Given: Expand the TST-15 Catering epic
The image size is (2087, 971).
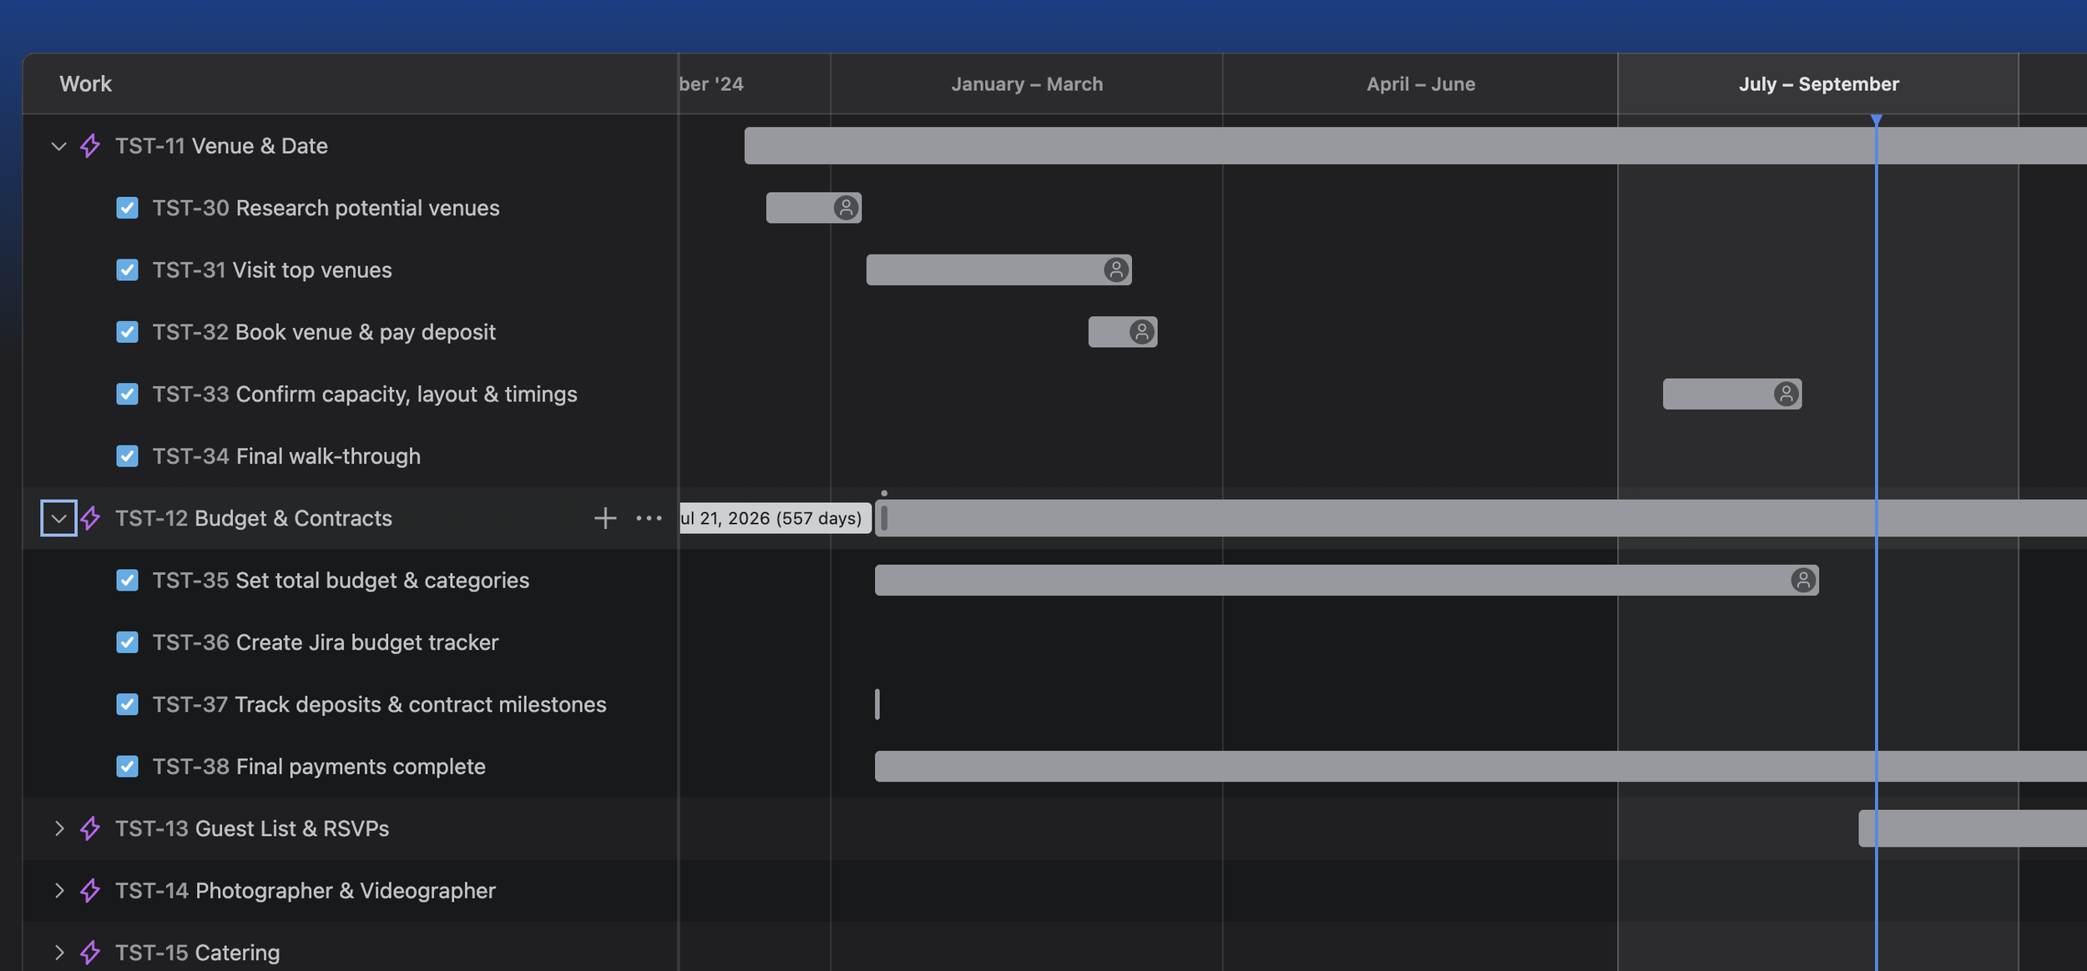Looking at the screenshot, I should pos(58,953).
